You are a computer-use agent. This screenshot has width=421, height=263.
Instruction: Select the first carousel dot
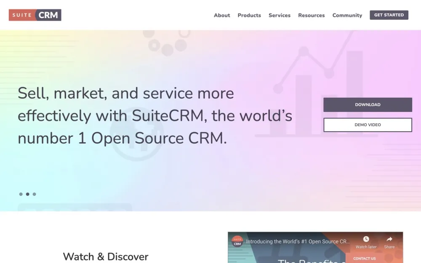coord(21,194)
